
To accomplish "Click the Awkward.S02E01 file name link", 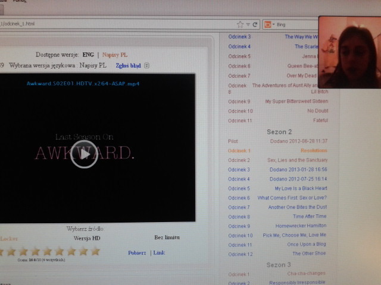I will [x=83, y=84].
